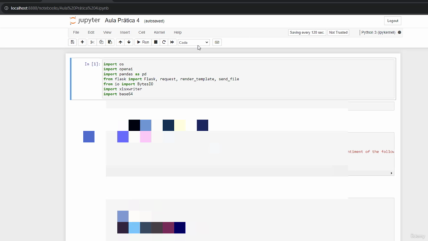
Task: Interrupt the kernel with stop icon
Action: coord(156,42)
